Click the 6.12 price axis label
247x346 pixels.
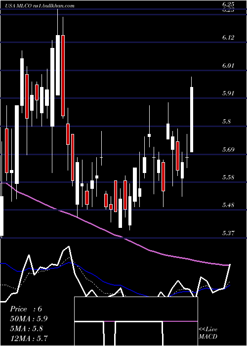(x=228, y=38)
